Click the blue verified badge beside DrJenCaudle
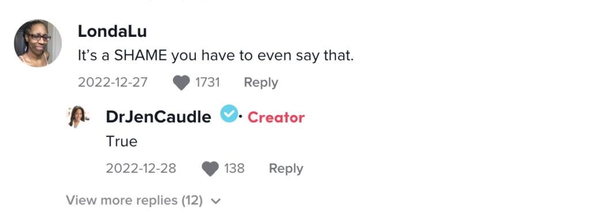 (x=229, y=113)
